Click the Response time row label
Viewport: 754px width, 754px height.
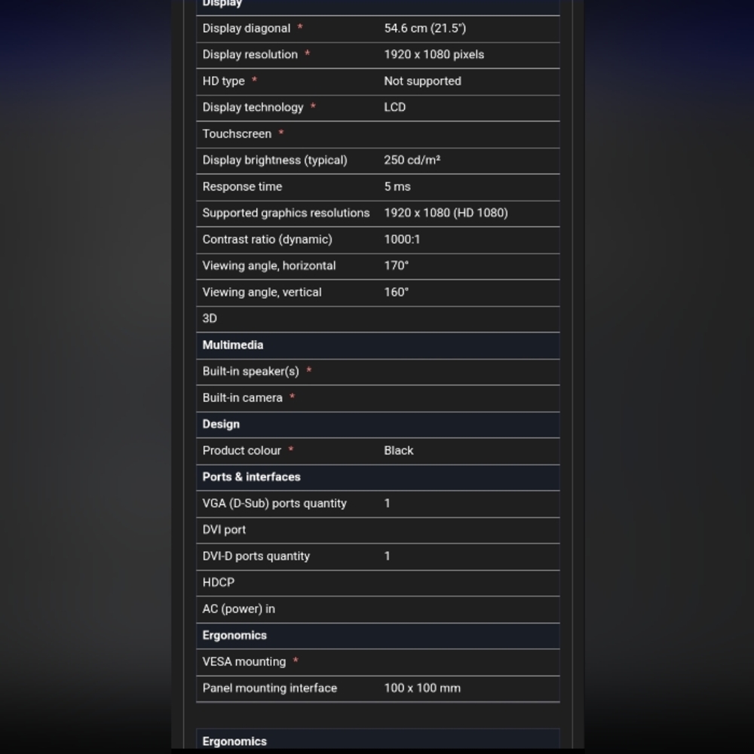[242, 186]
